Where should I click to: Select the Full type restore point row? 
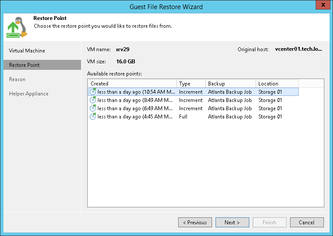[183, 117]
